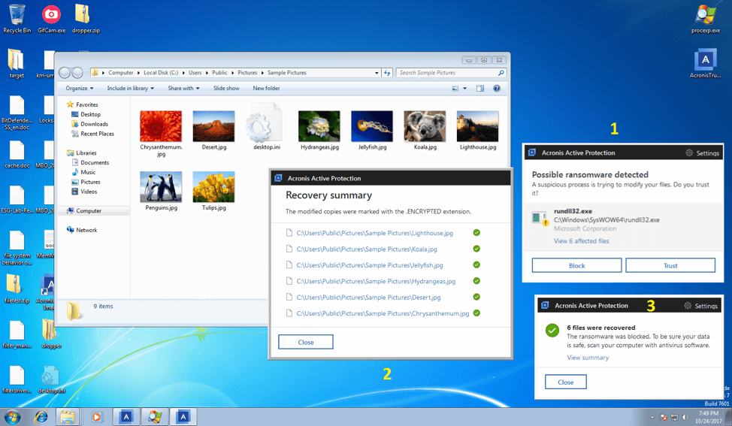Open the Share with dropdown
This screenshot has height=426, width=732.
coord(183,88)
